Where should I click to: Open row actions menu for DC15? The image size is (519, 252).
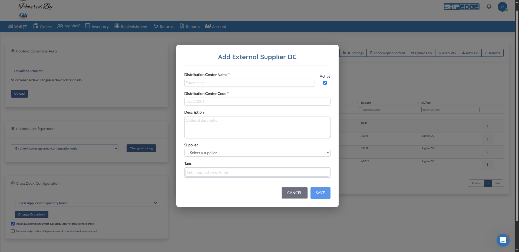[x=488, y=126]
